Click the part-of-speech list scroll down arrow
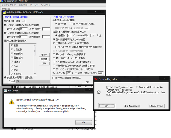The height and width of the screenshot is (138, 171). [35, 74]
